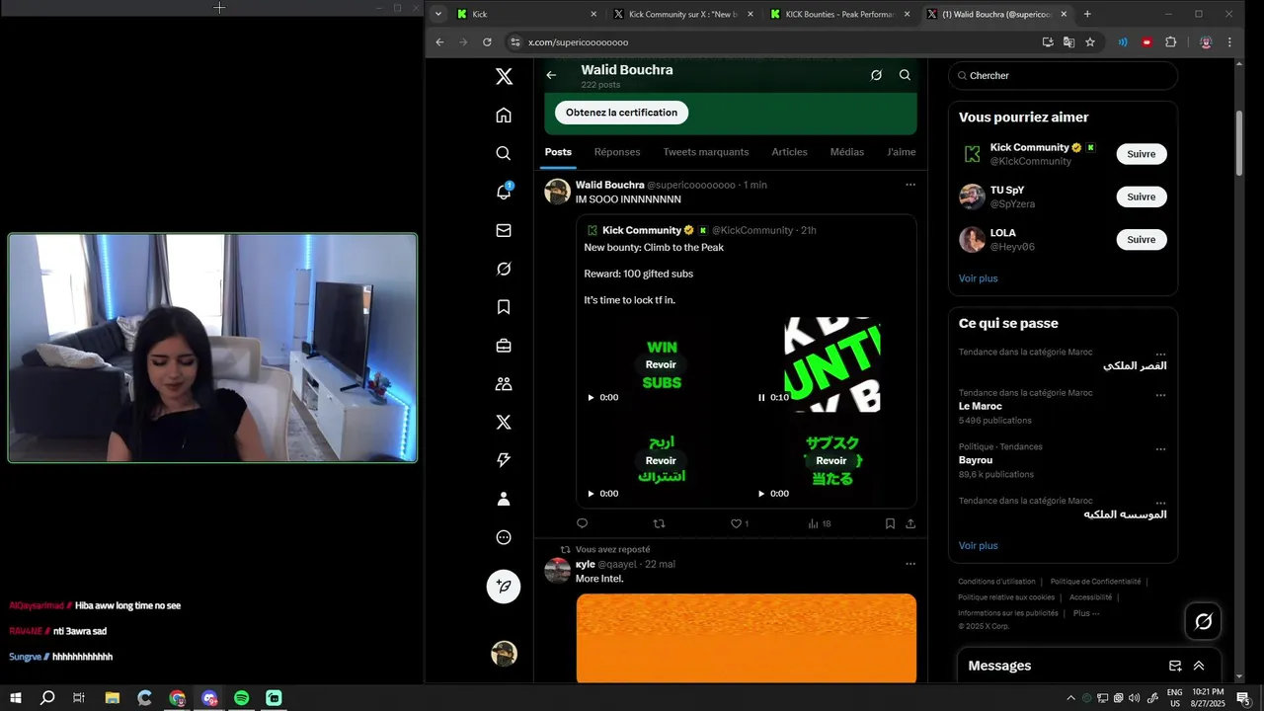Screen dimensions: 1264x711
Task: Open Communities people icon in sidebar
Action: tap(504, 384)
